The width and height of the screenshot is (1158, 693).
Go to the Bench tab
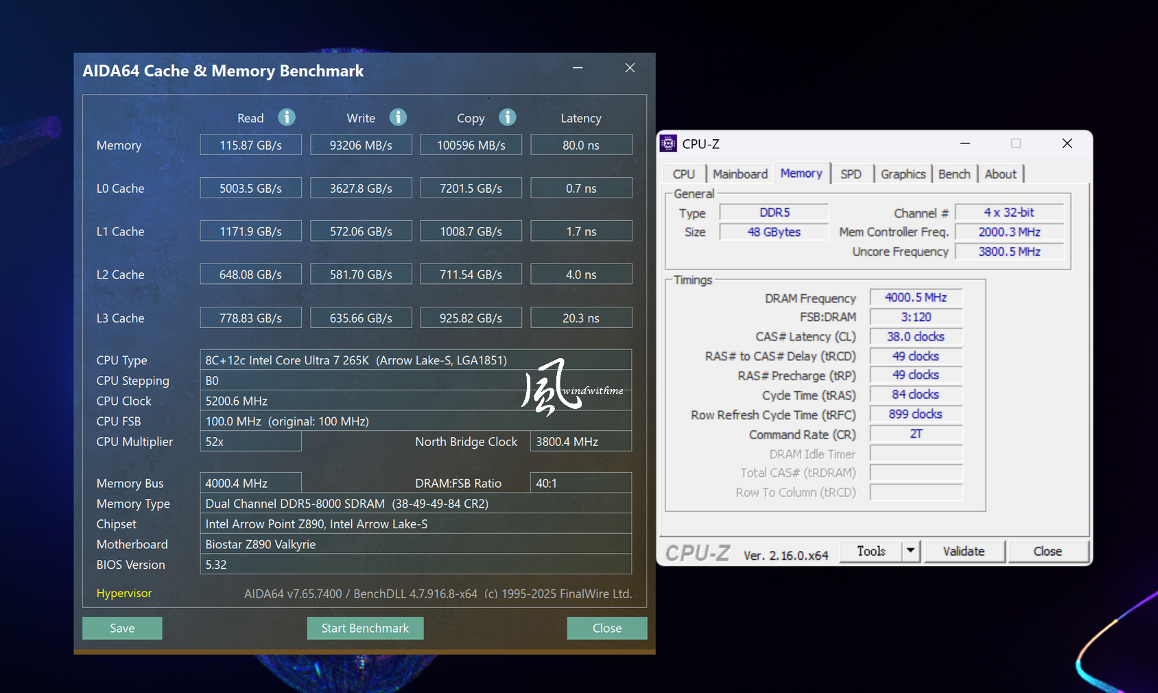(954, 174)
